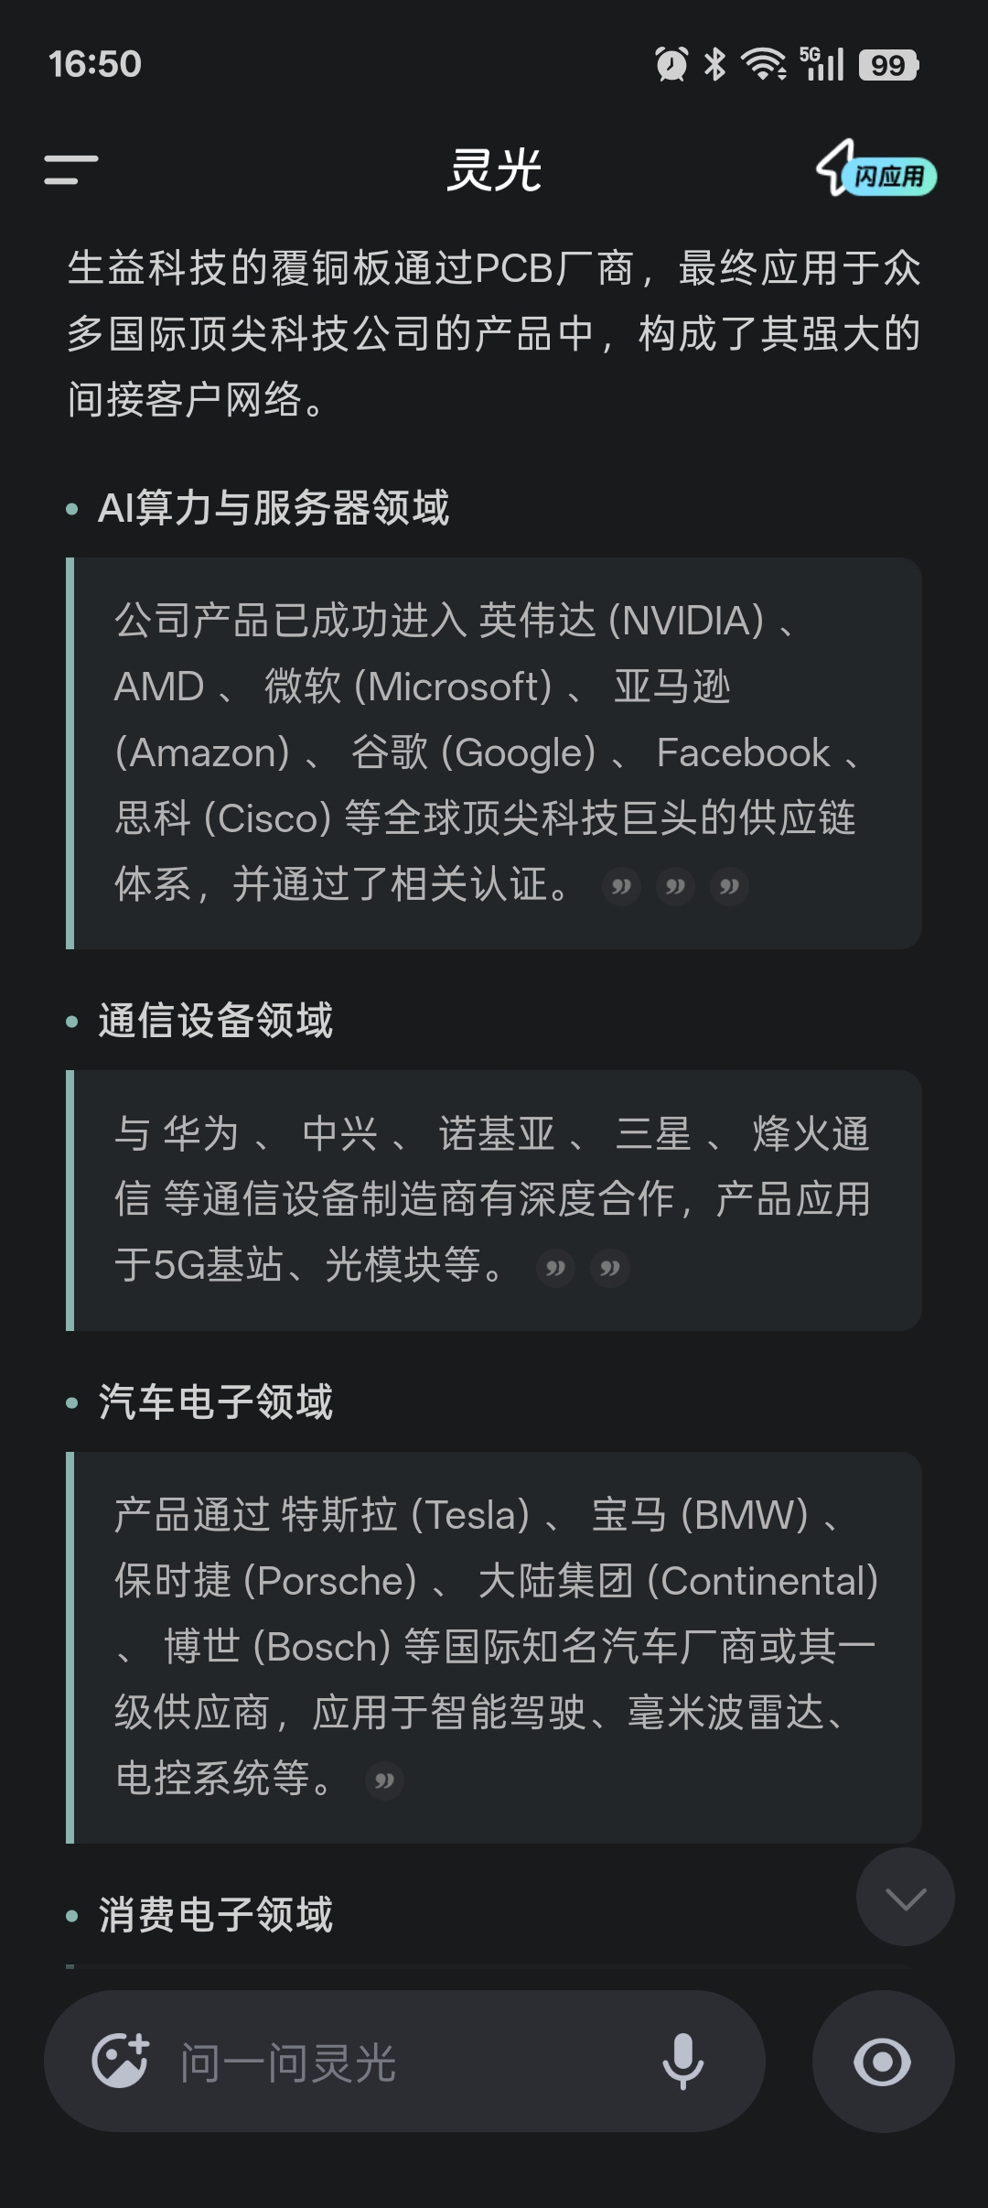This screenshot has width=988, height=2208.
Task: Tap the battery indicator showing 99
Action: [888, 65]
